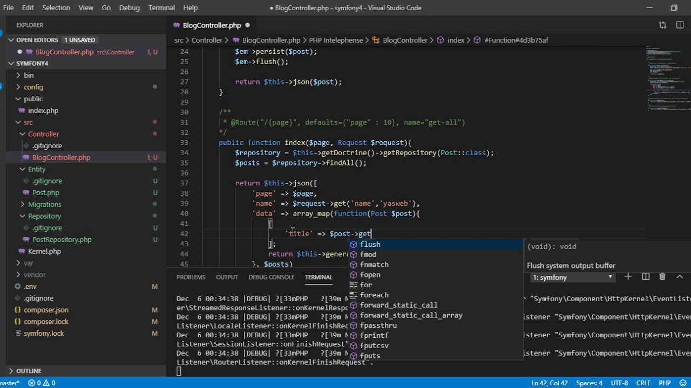Switch to the Output panel tab
This screenshot has height=388, width=691.
pyautogui.click(x=227, y=277)
